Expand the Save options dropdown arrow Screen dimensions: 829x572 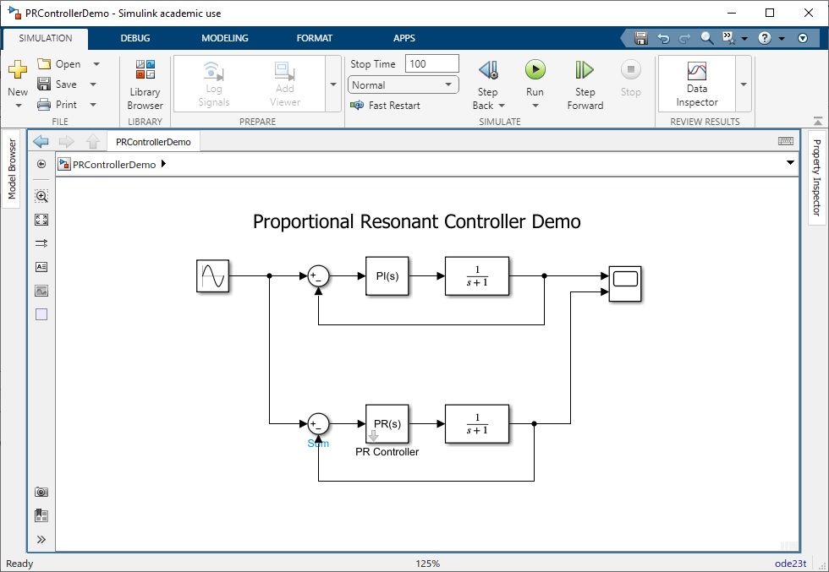[93, 84]
